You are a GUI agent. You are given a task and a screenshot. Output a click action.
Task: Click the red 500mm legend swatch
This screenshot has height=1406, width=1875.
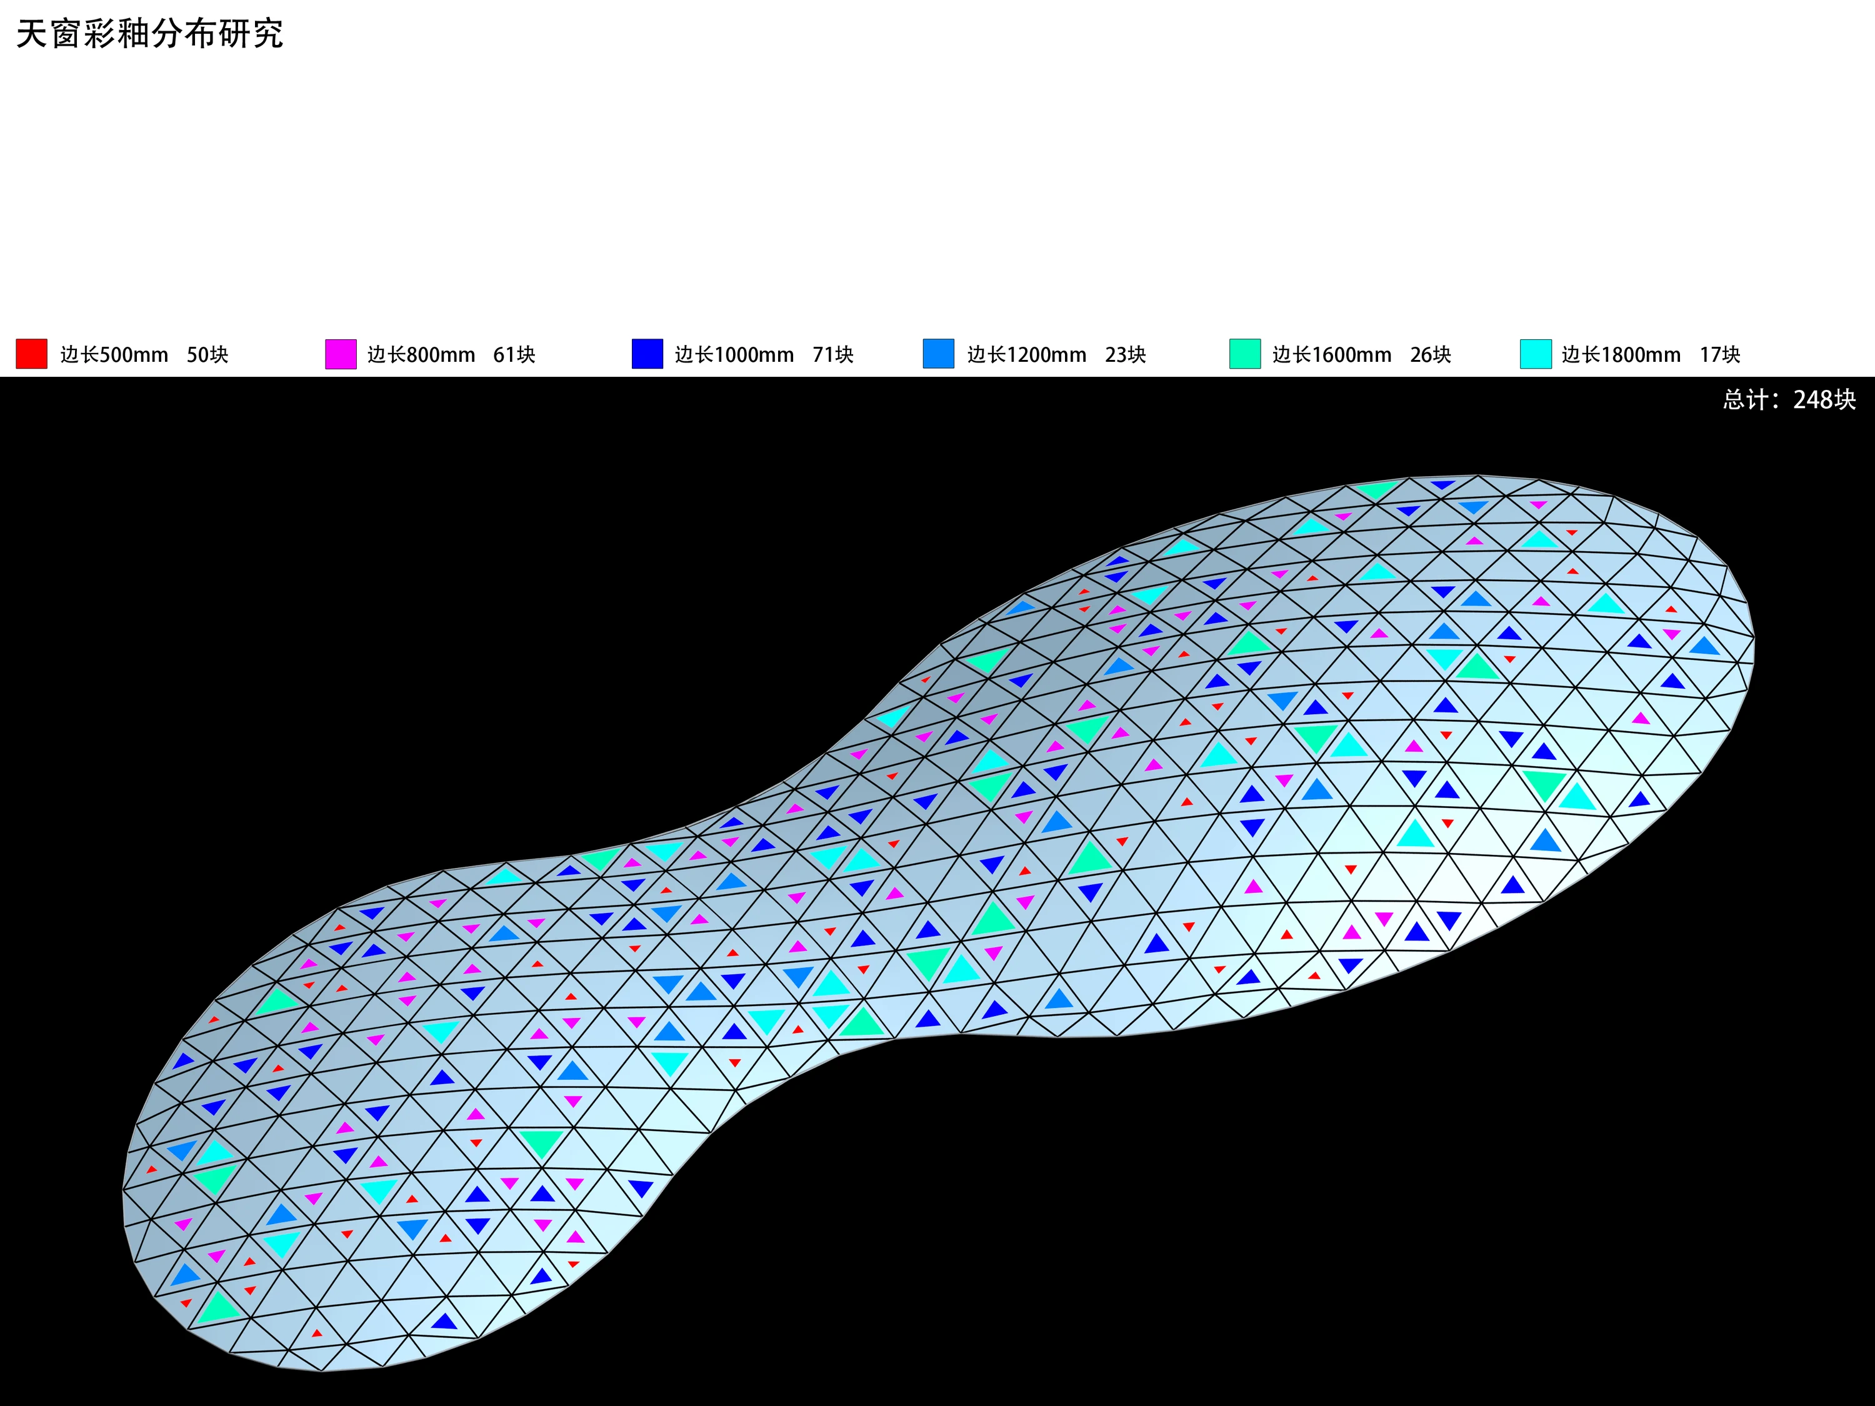(31, 354)
